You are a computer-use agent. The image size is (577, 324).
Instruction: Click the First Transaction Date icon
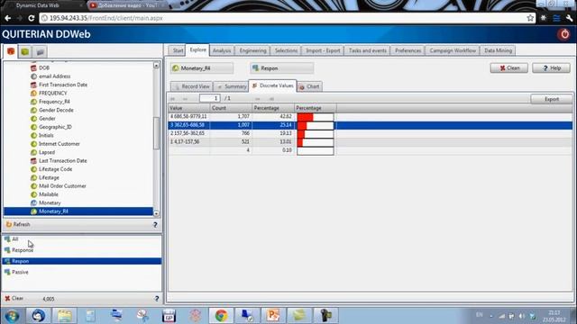pos(33,85)
